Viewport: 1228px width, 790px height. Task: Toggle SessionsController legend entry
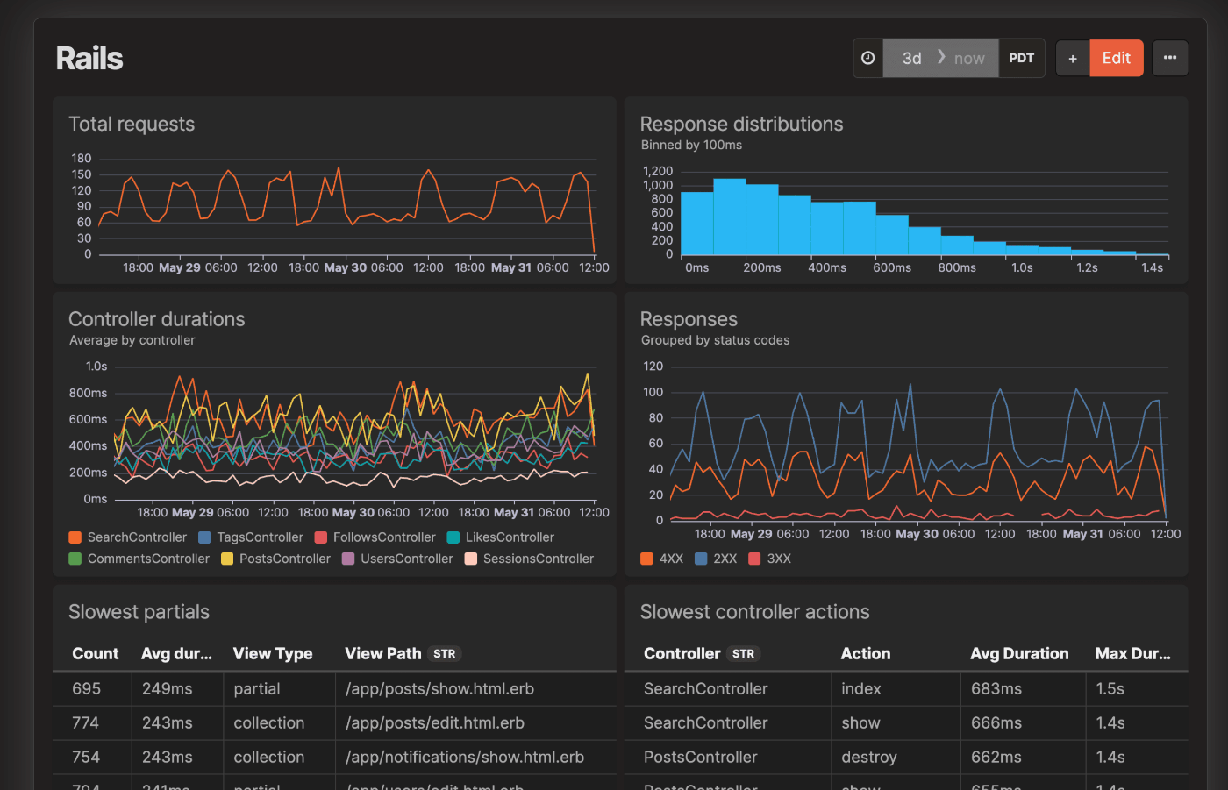click(529, 559)
